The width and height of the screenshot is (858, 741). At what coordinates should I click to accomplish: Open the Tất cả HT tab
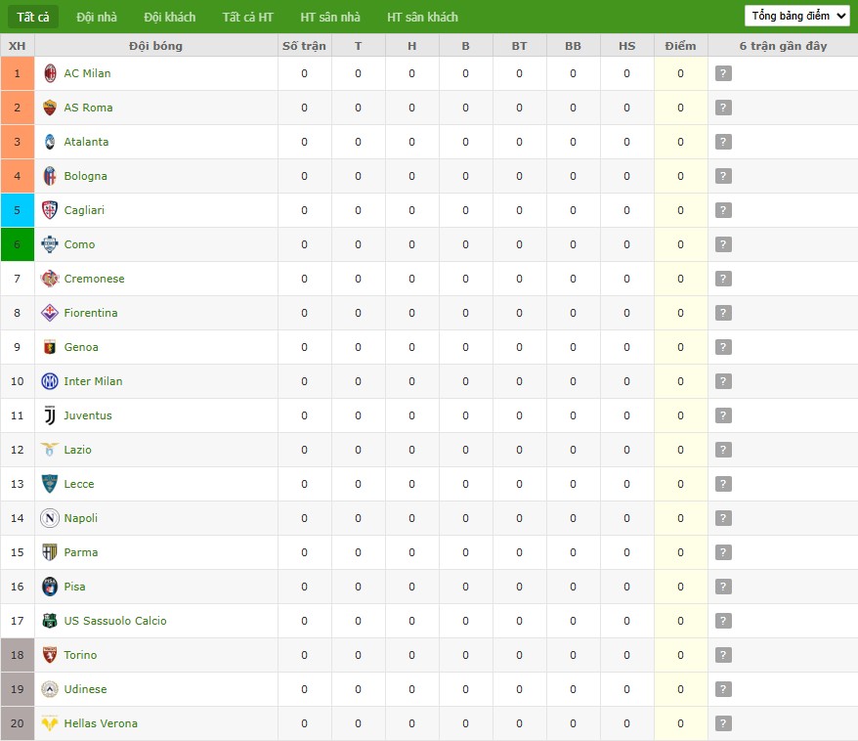click(x=247, y=17)
